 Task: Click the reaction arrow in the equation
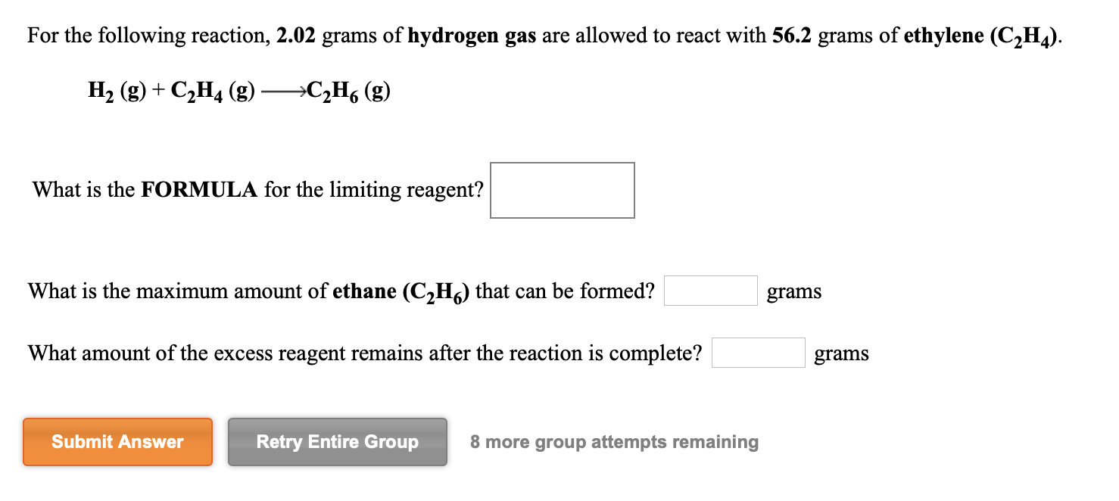pos(282,91)
